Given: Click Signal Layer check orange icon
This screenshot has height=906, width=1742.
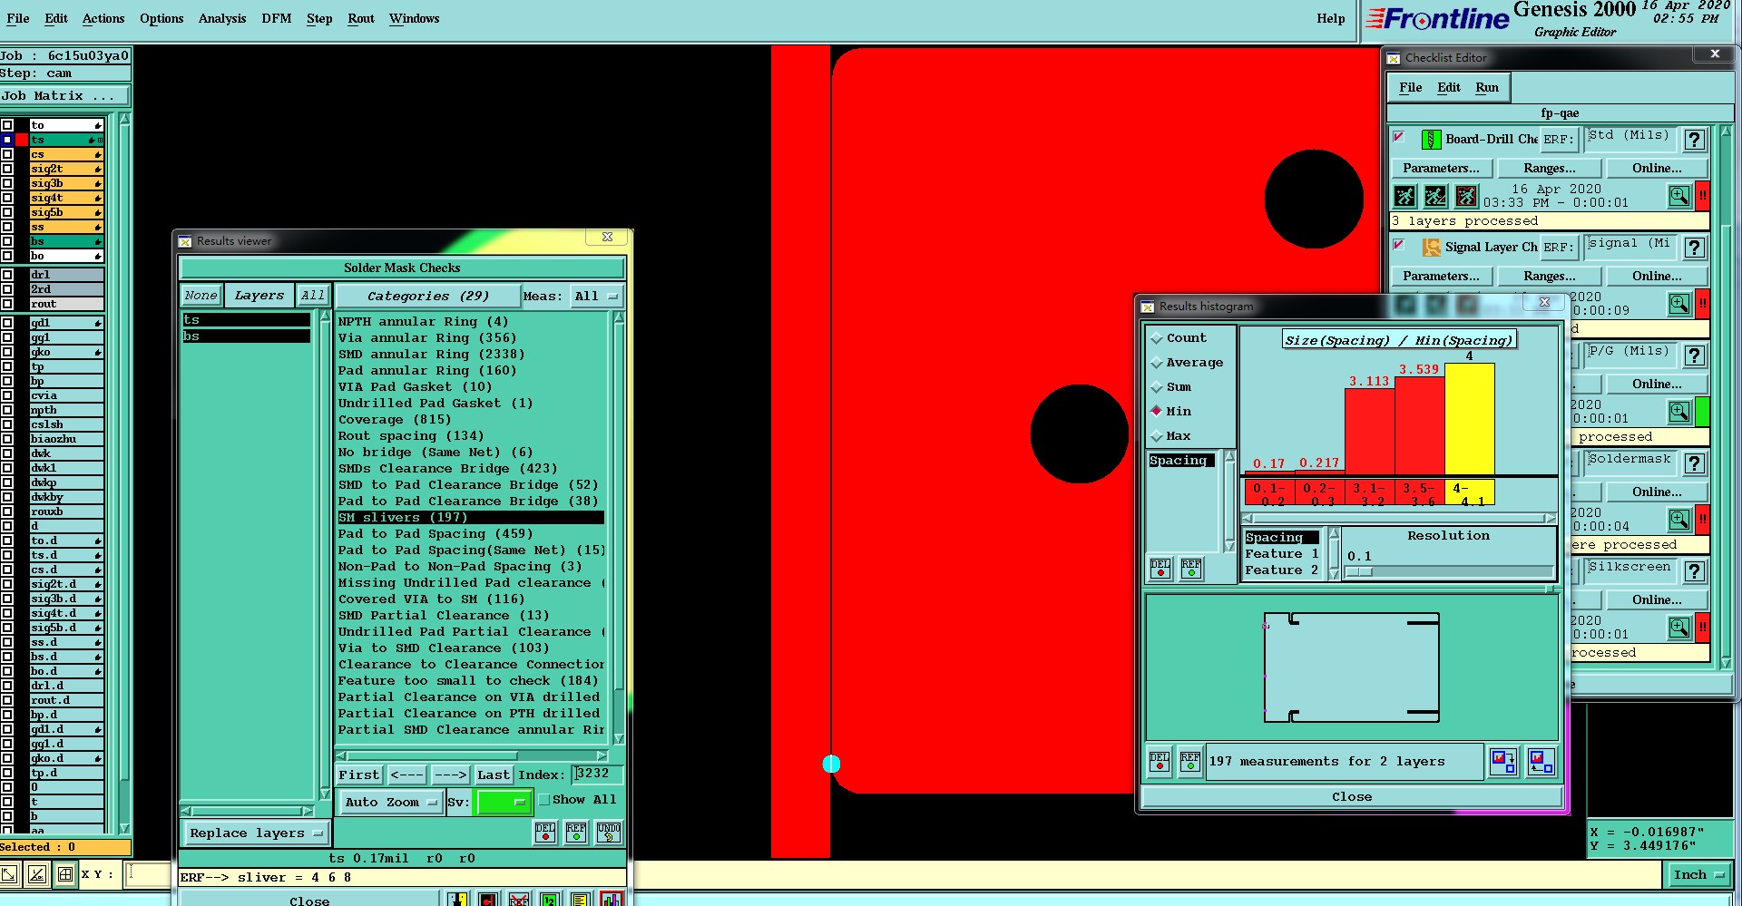Looking at the screenshot, I should [x=1431, y=248].
